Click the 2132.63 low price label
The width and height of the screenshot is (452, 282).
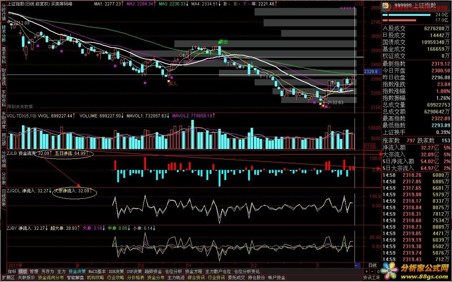pyautogui.click(x=335, y=103)
